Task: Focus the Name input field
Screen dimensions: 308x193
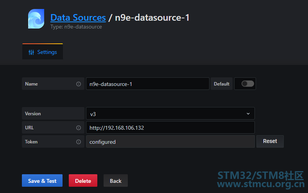Action: pyautogui.click(x=148, y=84)
